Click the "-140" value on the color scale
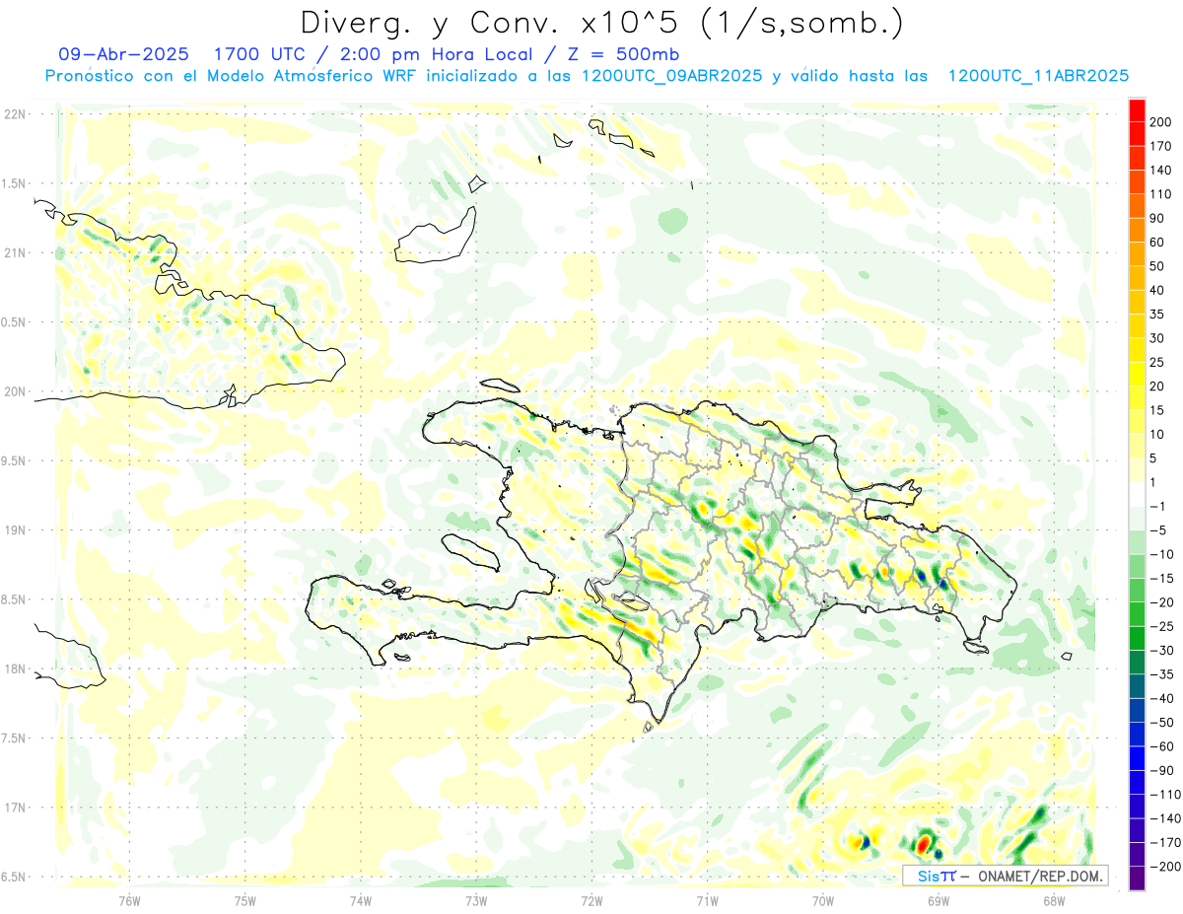Screen dimensions: 1183x914 tap(1165, 818)
